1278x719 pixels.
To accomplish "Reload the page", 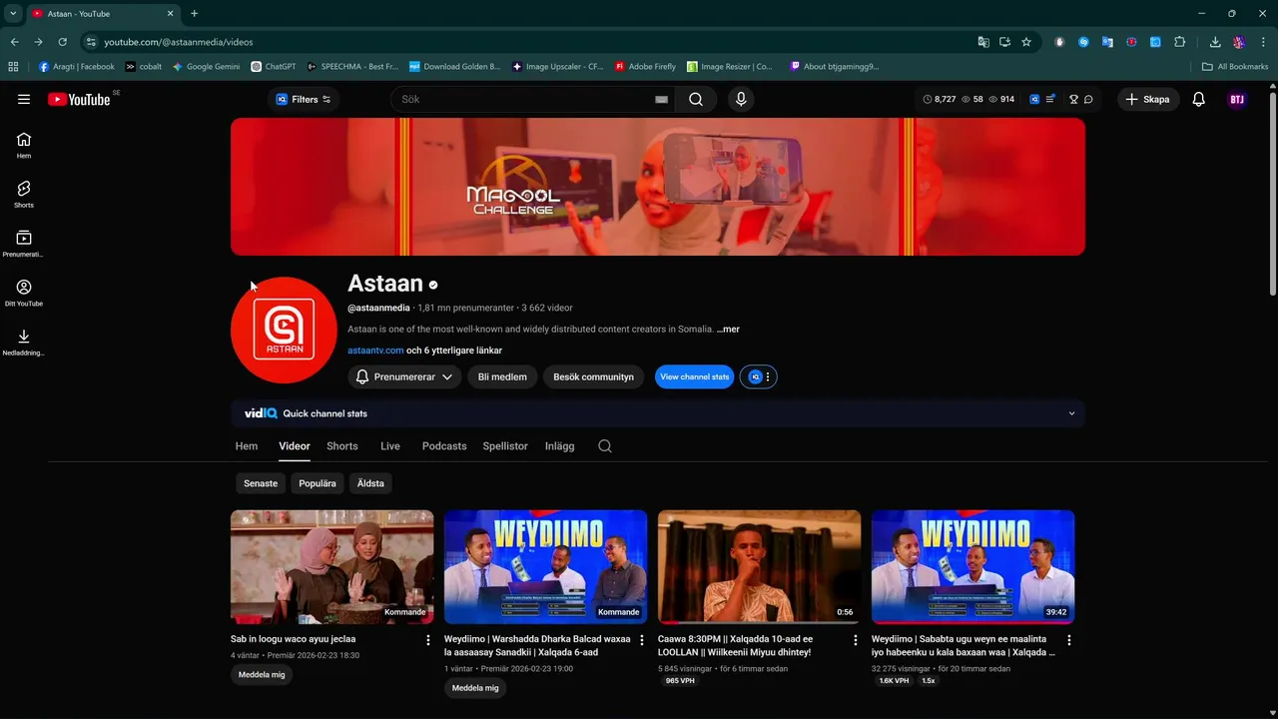I will [x=62, y=42].
